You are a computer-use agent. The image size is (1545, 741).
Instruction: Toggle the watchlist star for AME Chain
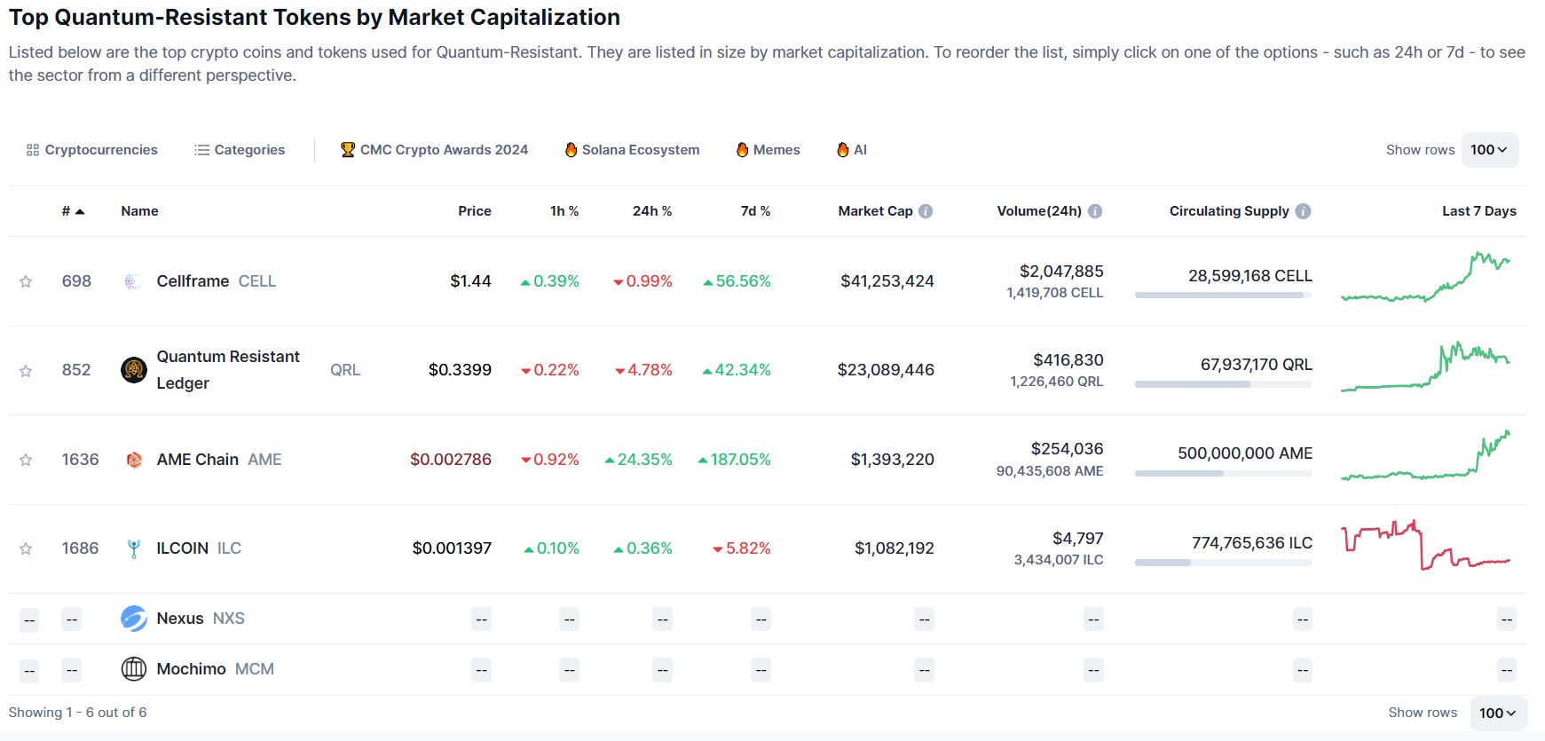click(26, 460)
